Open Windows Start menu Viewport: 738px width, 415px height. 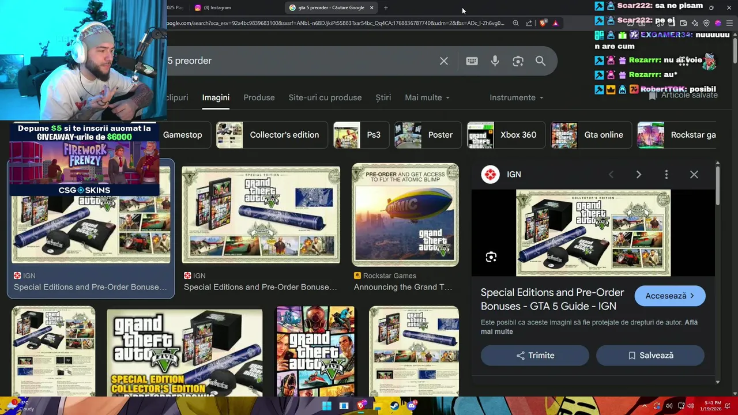[327, 406]
